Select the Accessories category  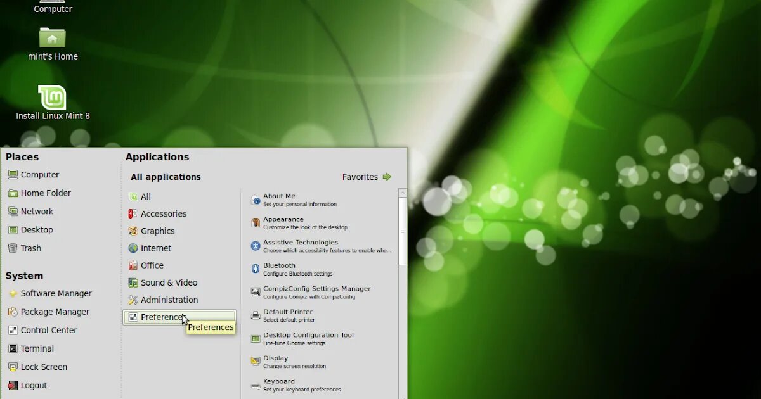click(x=179, y=213)
